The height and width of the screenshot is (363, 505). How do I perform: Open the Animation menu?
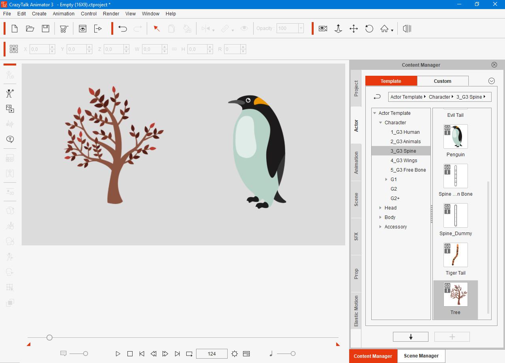pyautogui.click(x=64, y=13)
